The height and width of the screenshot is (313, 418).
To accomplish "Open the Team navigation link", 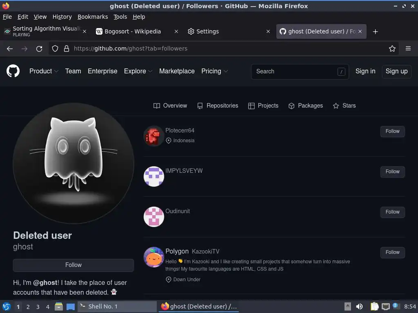I will 73,71.
